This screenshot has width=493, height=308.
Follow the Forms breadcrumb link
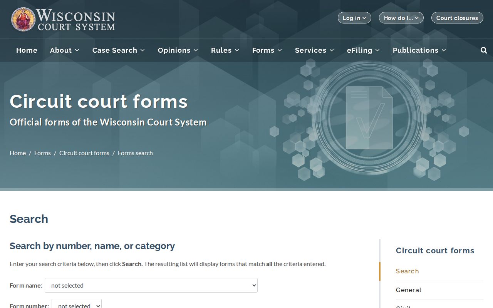[42, 153]
